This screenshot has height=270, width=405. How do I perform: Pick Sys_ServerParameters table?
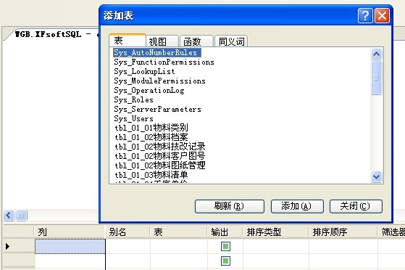(x=157, y=110)
